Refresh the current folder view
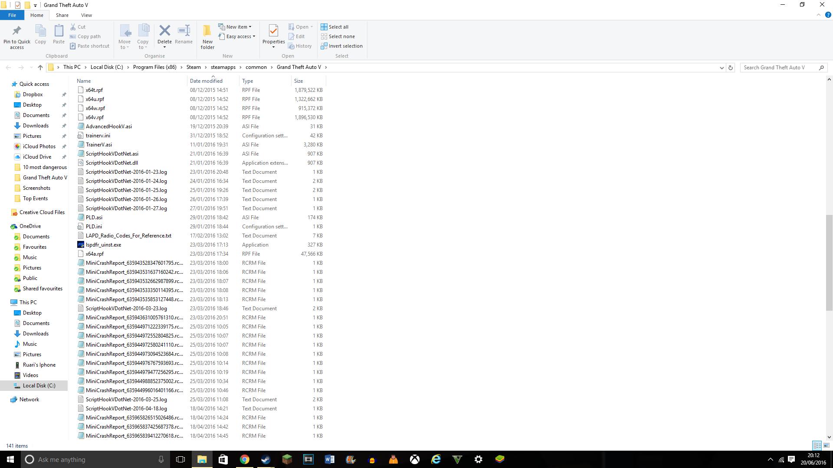 pos(731,68)
